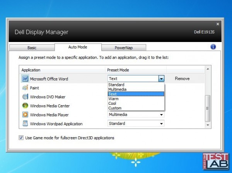Collapse the Word preset mode dropdown arrow
This screenshot has width=232, height=173.
click(161, 79)
